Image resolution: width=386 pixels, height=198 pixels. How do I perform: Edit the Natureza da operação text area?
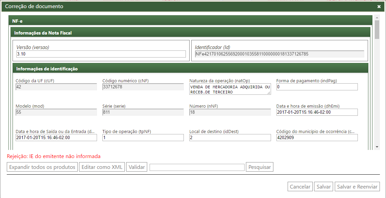230,89
